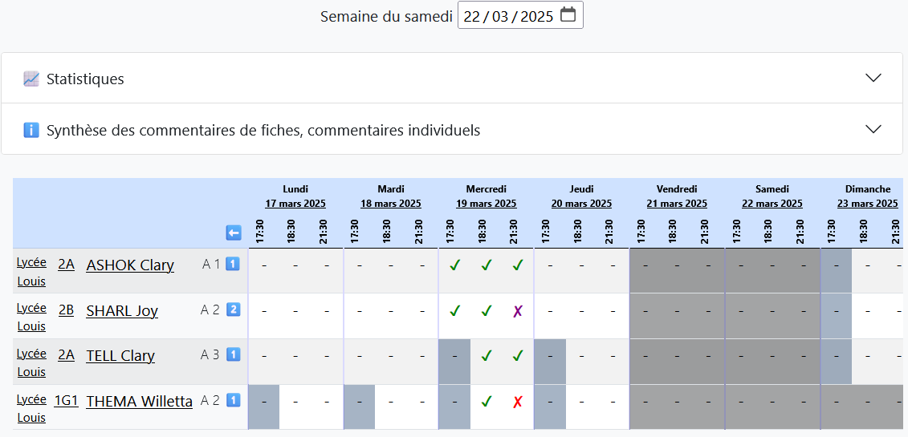
Task: Expand the Synthèse des commentaires chevron
Action: point(873,129)
